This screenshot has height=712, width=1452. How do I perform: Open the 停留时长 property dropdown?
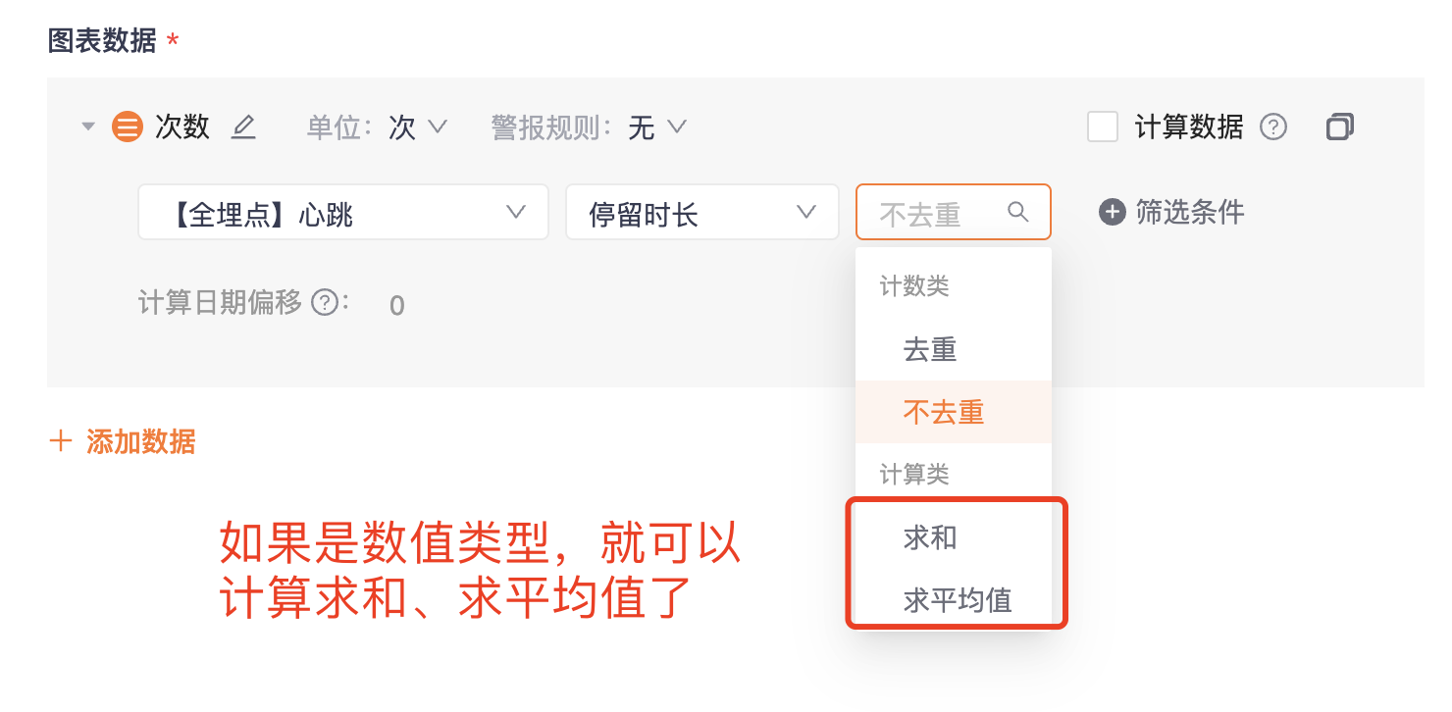coord(702,212)
